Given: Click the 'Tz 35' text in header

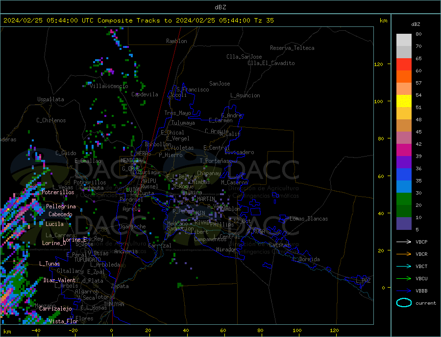Looking at the screenshot, I should click(264, 21).
